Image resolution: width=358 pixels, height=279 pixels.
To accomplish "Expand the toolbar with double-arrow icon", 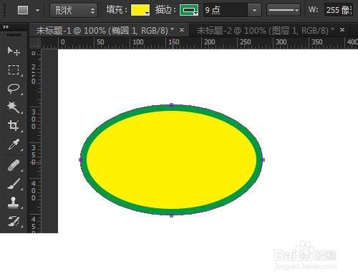I will tap(6, 27).
